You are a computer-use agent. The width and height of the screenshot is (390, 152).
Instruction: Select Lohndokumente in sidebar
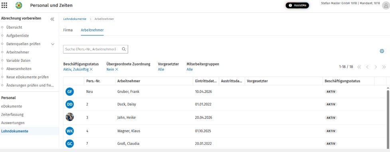click(x=15, y=131)
